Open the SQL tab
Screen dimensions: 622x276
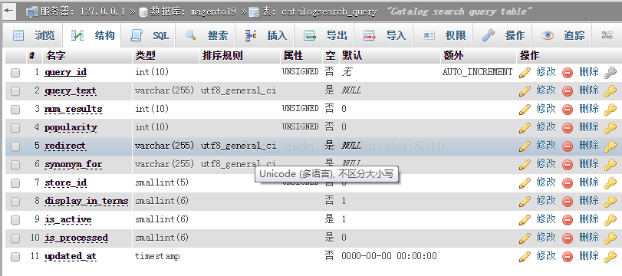coord(150,36)
